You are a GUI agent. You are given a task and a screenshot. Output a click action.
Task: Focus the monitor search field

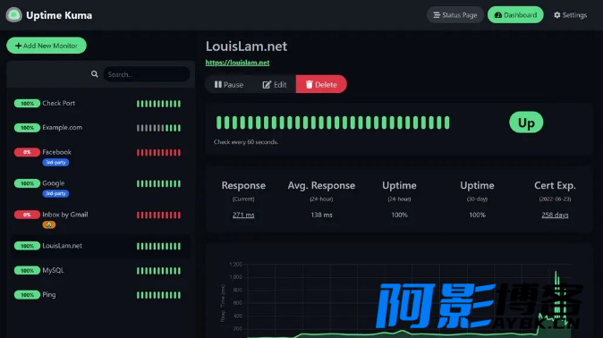pos(147,74)
